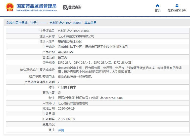Click the 生产地址 row label

[x=49, y=47]
